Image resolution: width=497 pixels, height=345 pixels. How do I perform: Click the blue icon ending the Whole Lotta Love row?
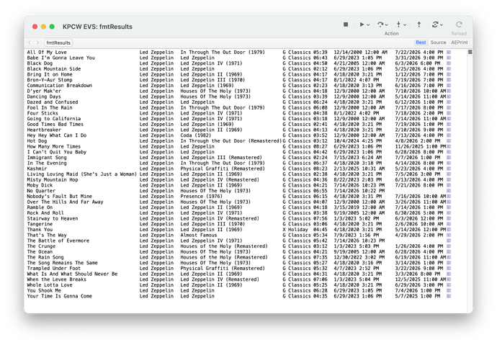(x=449, y=285)
